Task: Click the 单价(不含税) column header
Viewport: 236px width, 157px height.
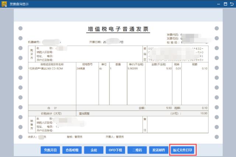Action: click(x=136, y=64)
